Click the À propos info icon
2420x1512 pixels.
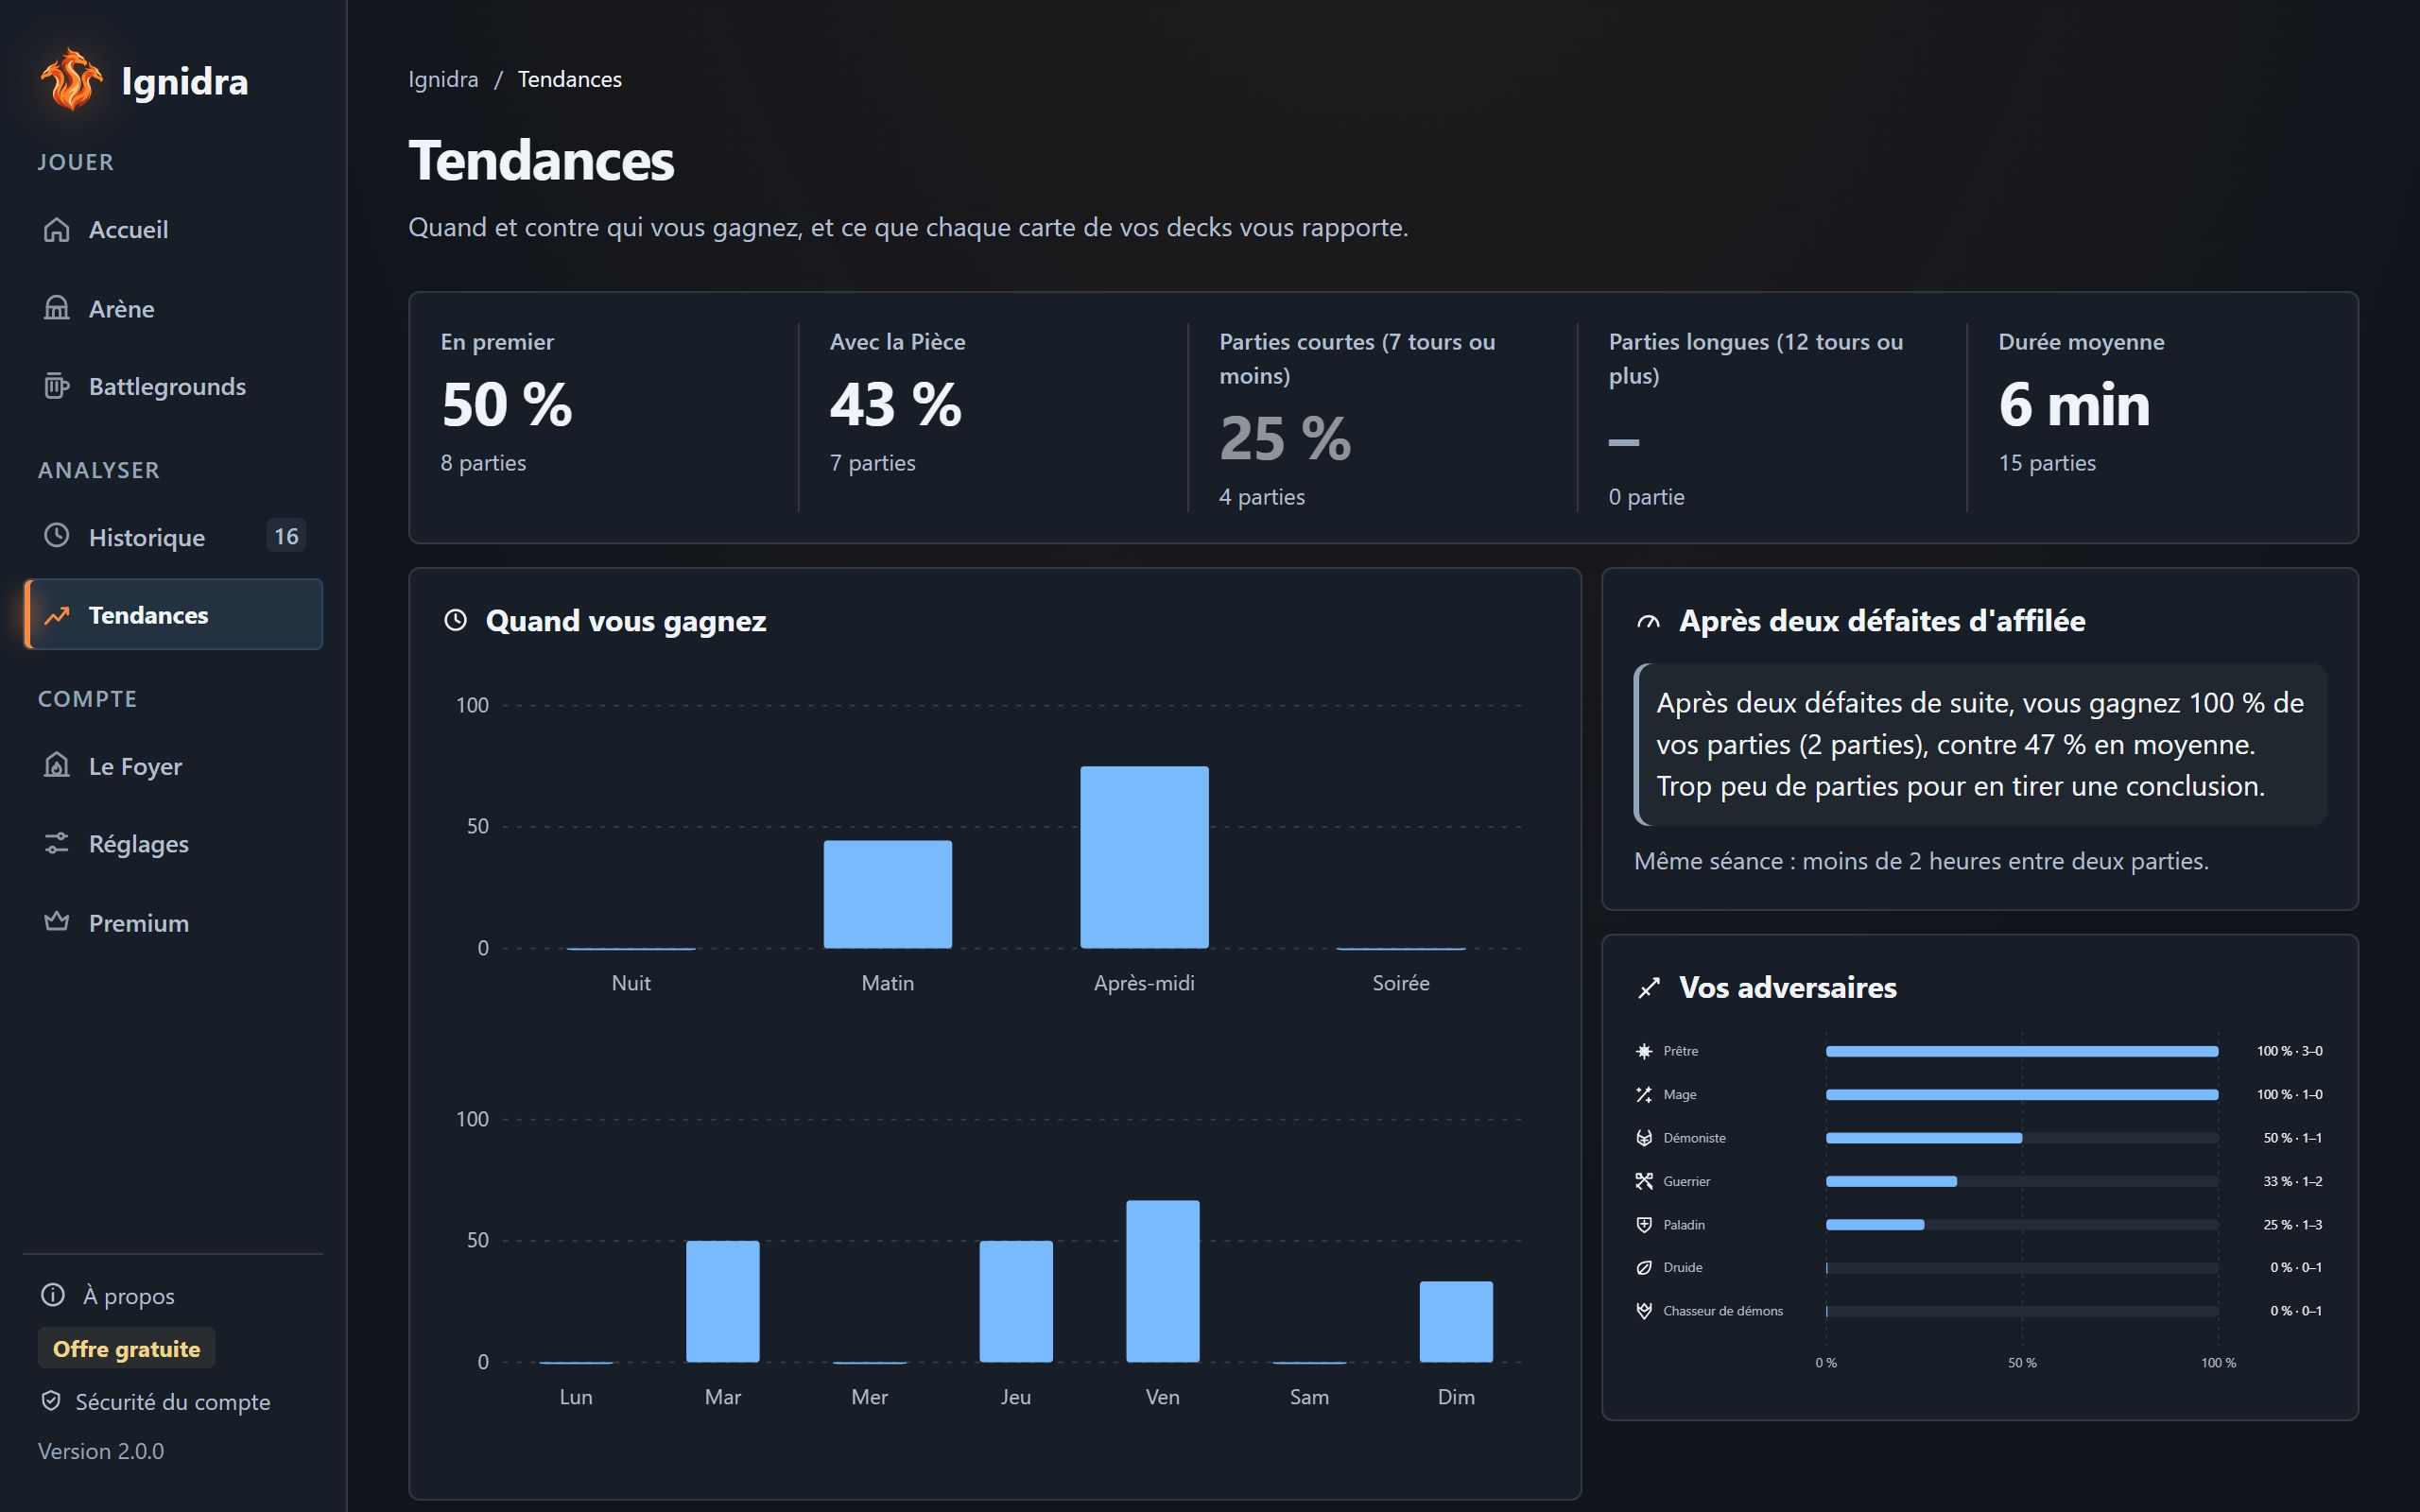52,1295
